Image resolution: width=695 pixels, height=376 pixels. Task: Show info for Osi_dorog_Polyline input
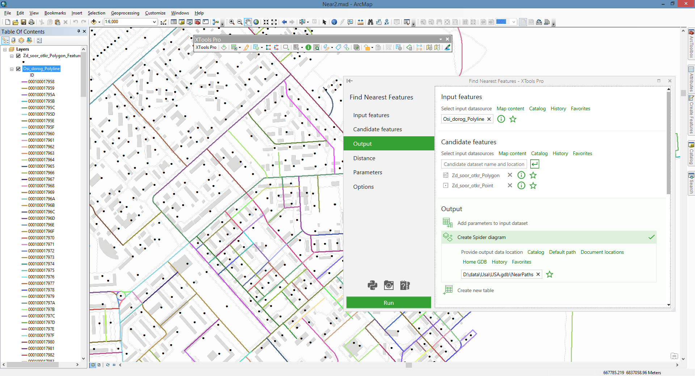coord(501,119)
